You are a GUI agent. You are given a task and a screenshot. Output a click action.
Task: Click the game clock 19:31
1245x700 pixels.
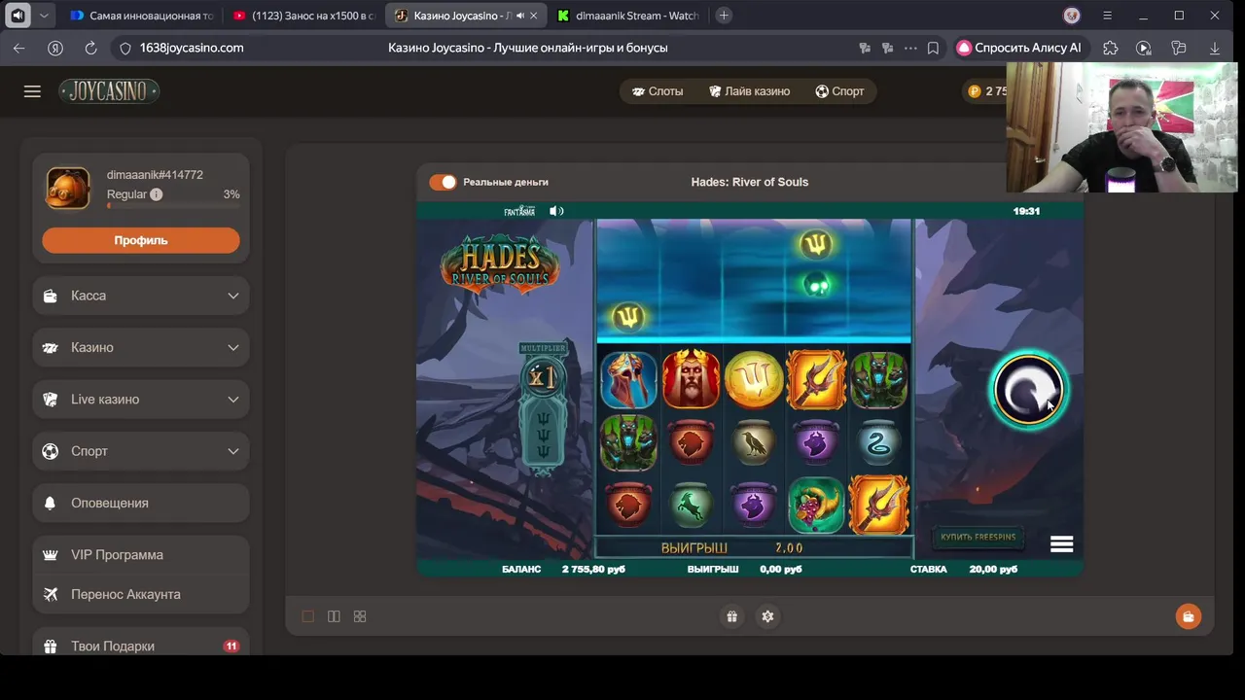[x=1026, y=211]
